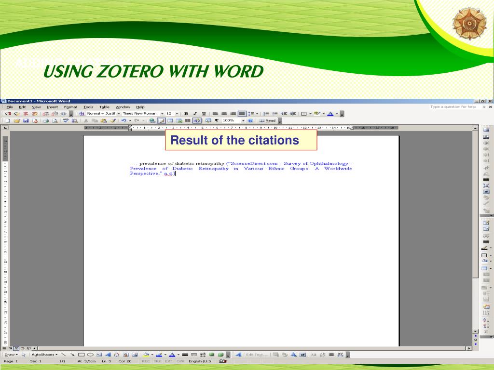Click the New Blank Document icon
The height and width of the screenshot is (370, 494).
8,120
